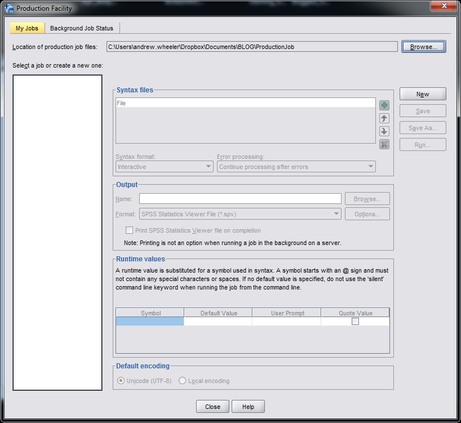This screenshot has height=423, width=461.
Task: Open output Options... button
Action: pos(367,214)
